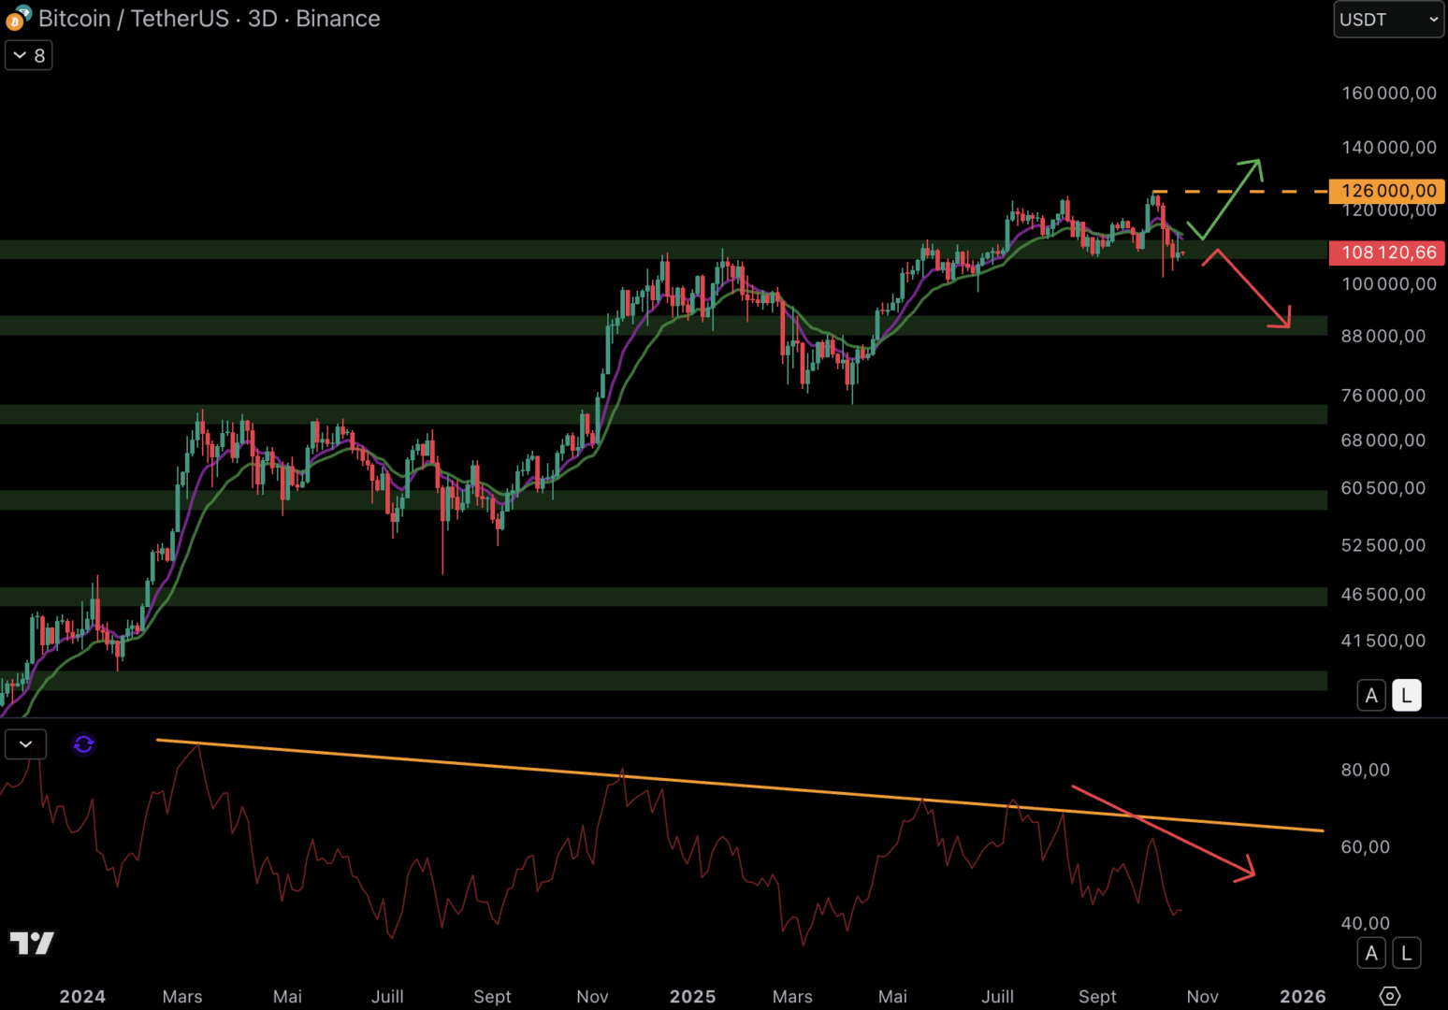Click the purple refresh icon in indicator pane
The image size is (1448, 1010).
[x=83, y=744]
